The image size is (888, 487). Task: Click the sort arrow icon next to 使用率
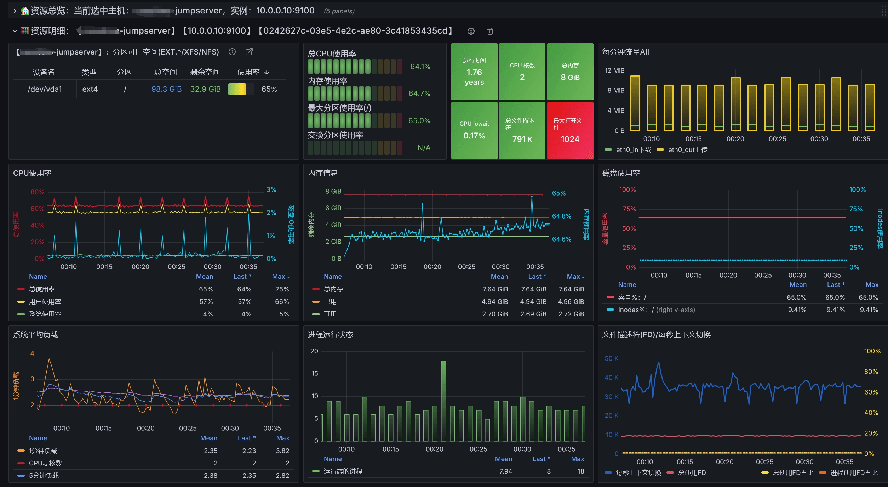click(267, 72)
